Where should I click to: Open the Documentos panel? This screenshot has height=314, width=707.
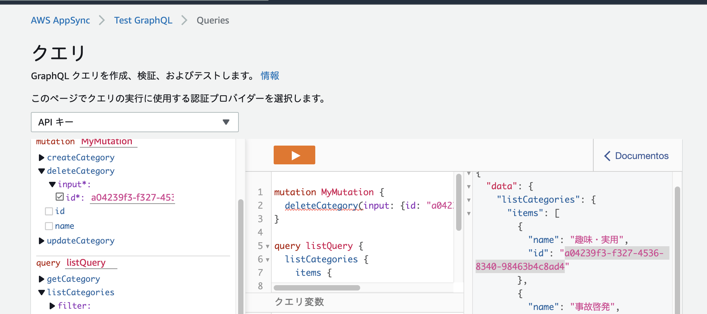click(x=636, y=156)
